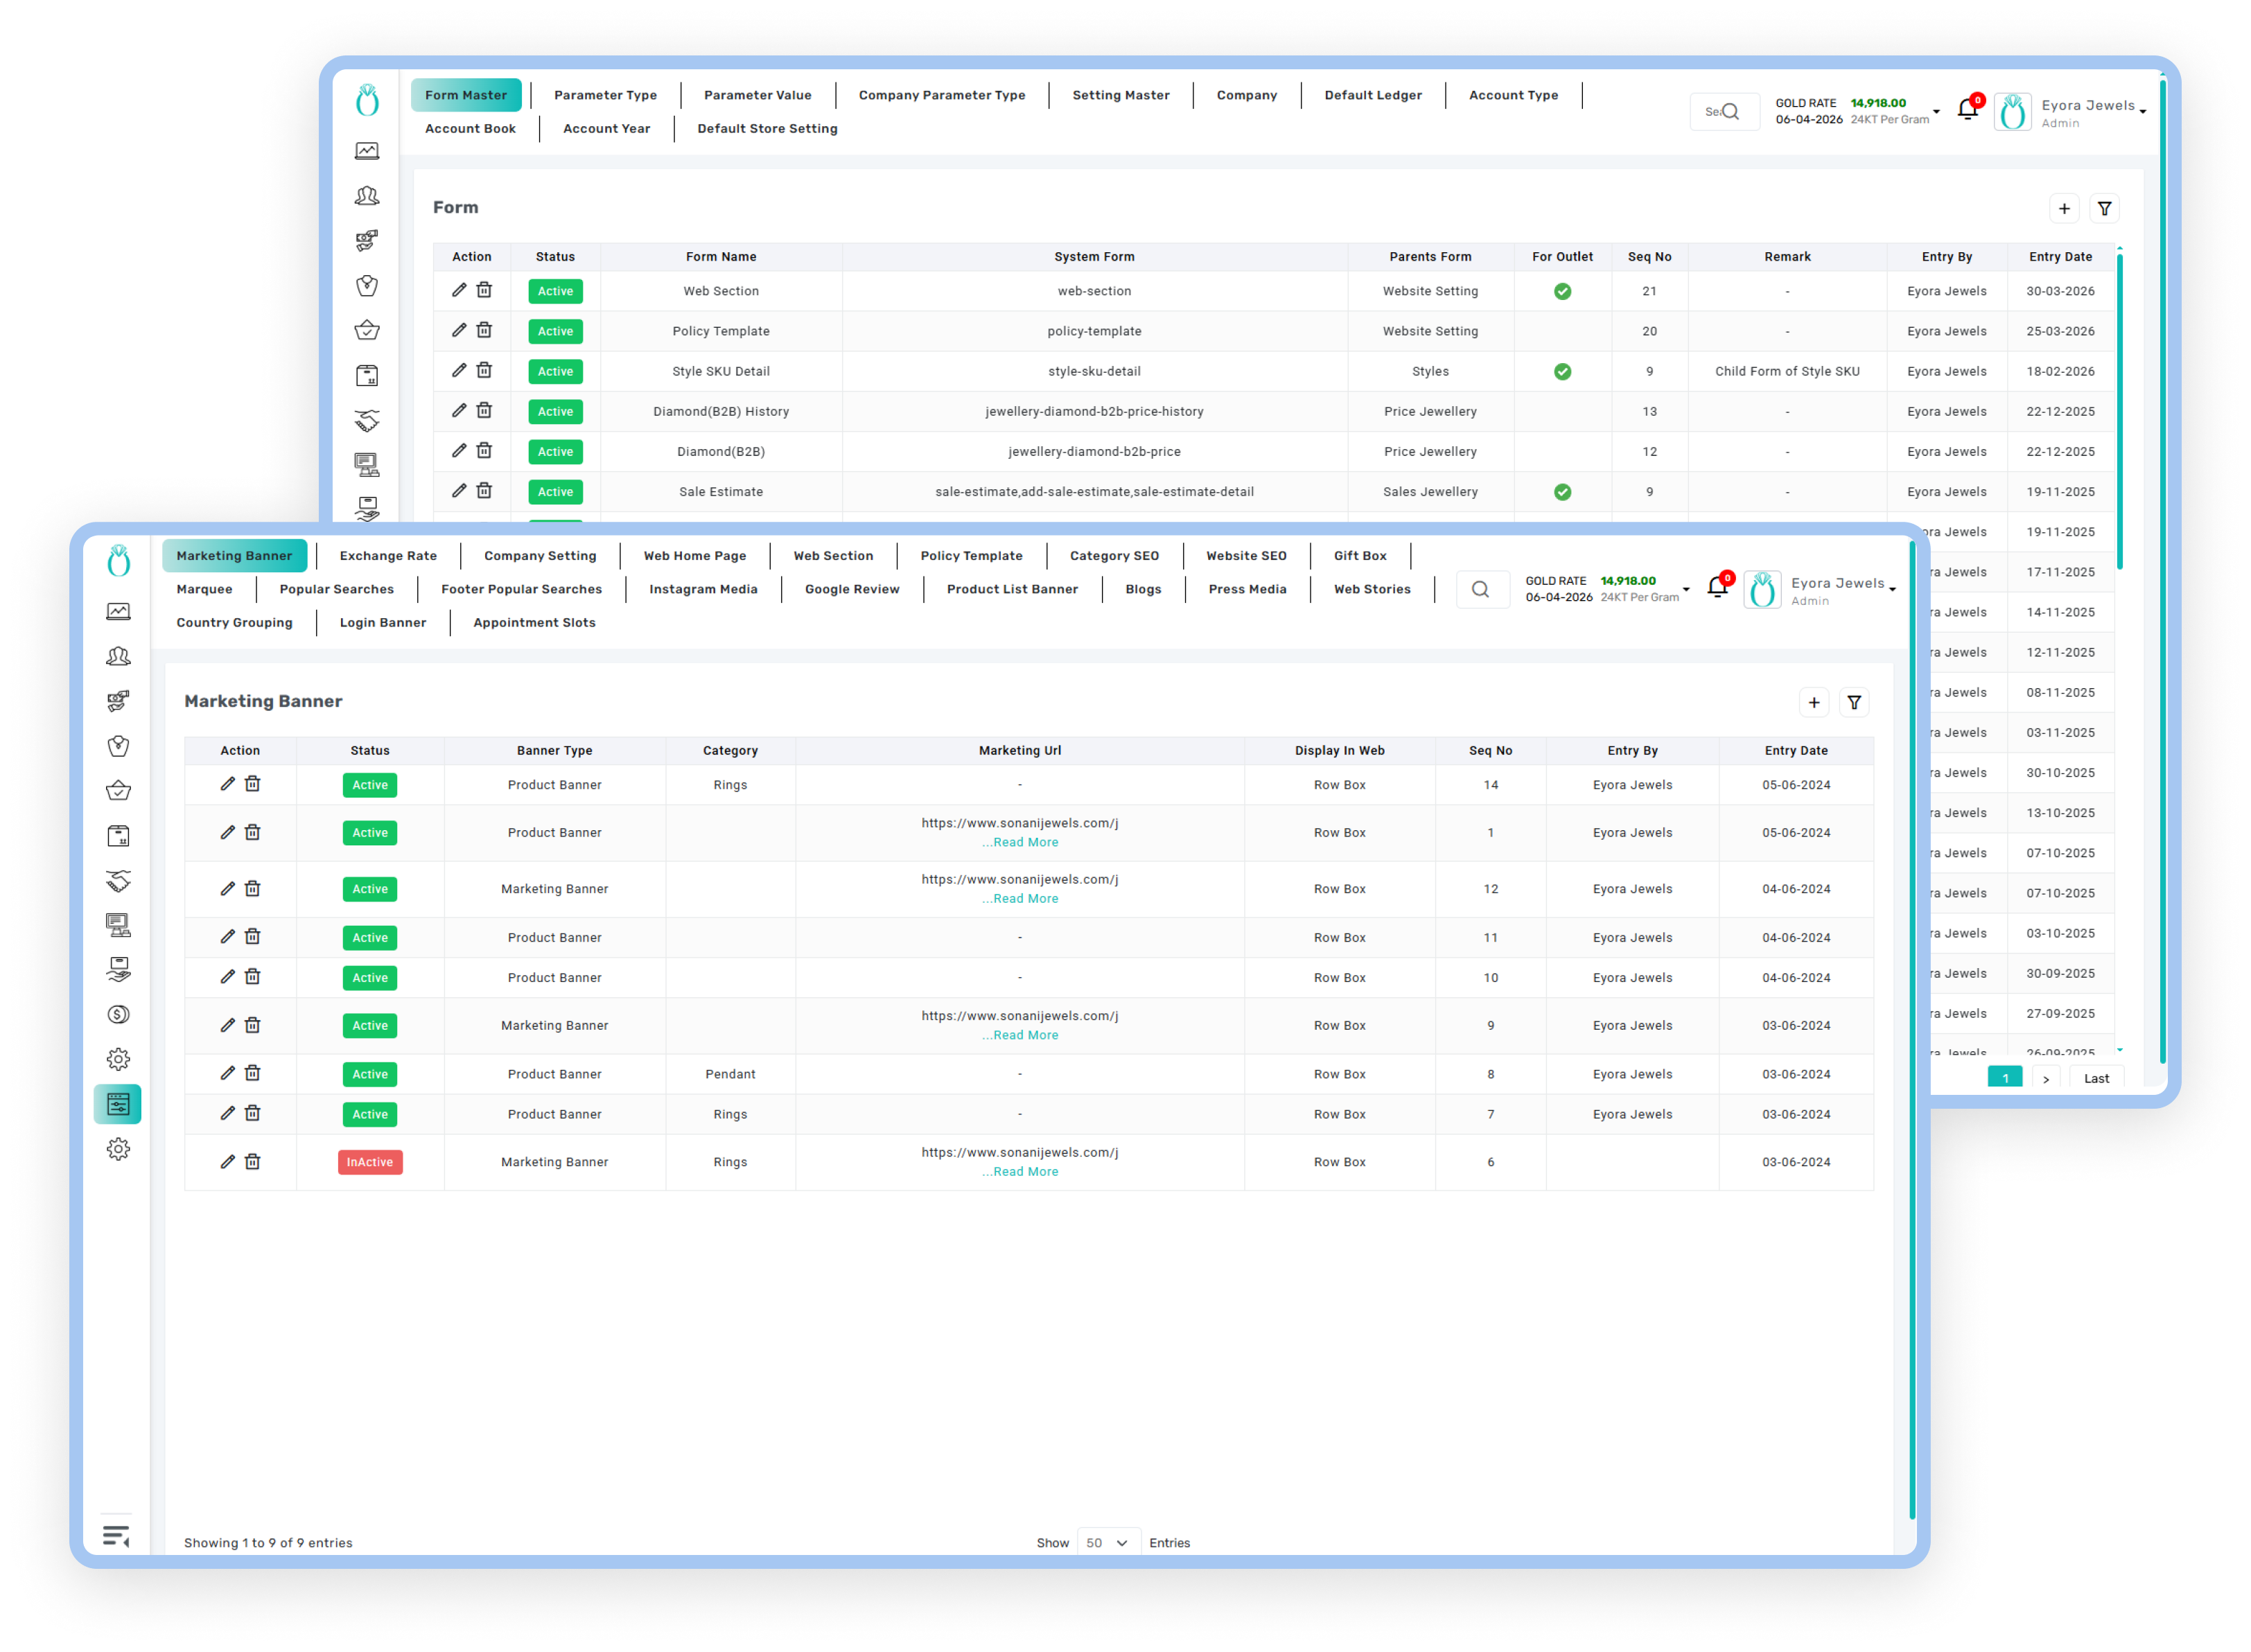Click the collapse sidebar menu icon
This screenshot has width=2251, height=1652.
pos(116,1536)
